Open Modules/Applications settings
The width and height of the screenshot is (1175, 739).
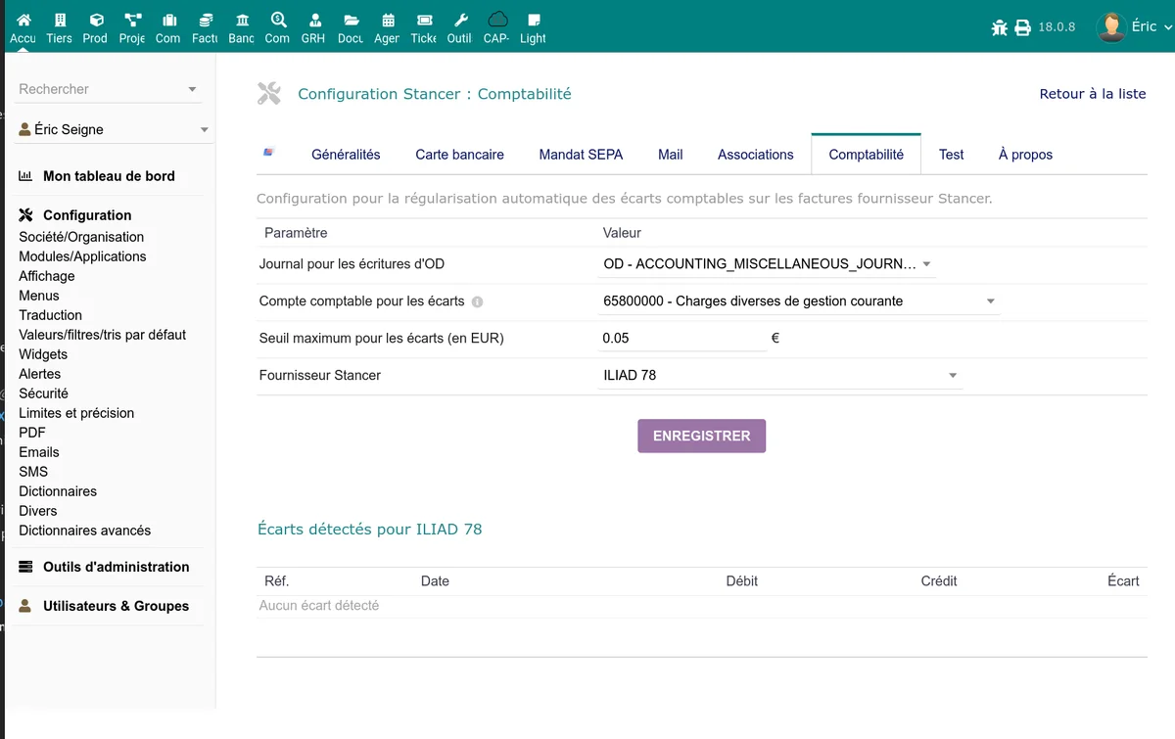click(x=82, y=256)
